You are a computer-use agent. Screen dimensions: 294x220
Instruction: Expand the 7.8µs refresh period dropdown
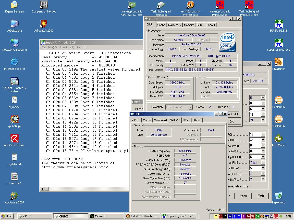[x=263, y=162]
